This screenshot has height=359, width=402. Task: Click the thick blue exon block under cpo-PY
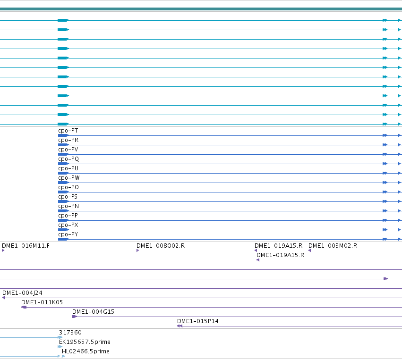pyautogui.click(x=63, y=239)
